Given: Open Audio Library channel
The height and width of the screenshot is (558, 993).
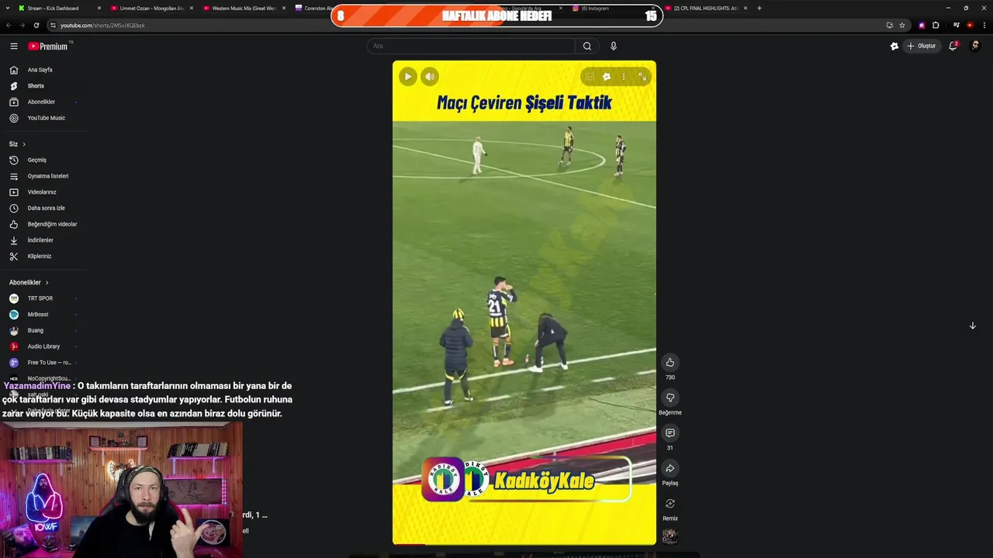Looking at the screenshot, I should (43, 346).
